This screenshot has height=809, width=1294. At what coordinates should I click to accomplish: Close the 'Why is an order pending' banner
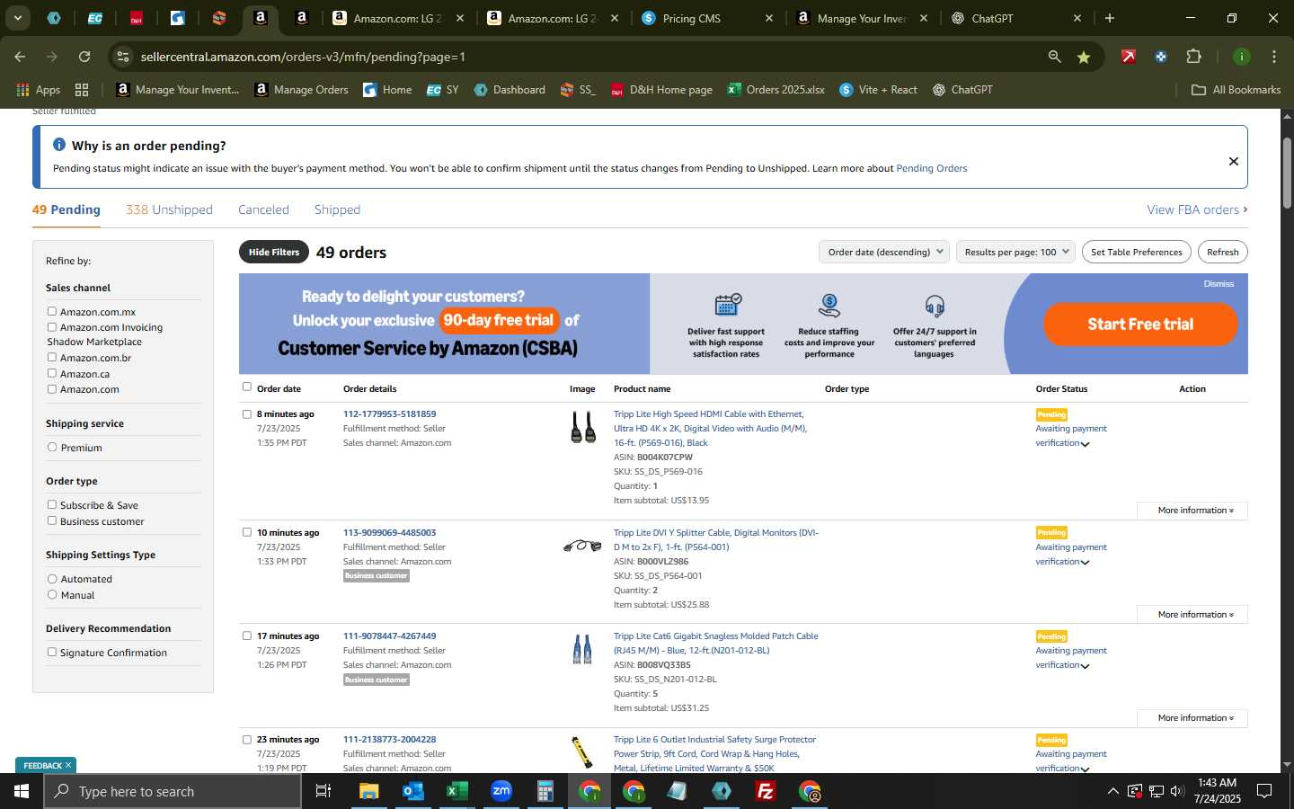point(1233,161)
